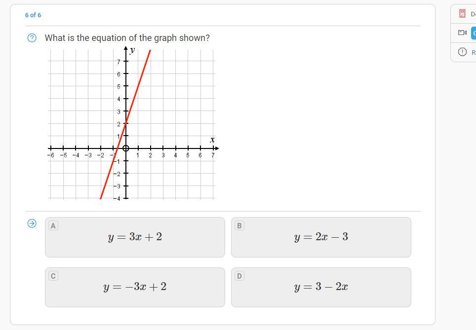
Task: Click the y-axis label on graph
Action: click(132, 50)
